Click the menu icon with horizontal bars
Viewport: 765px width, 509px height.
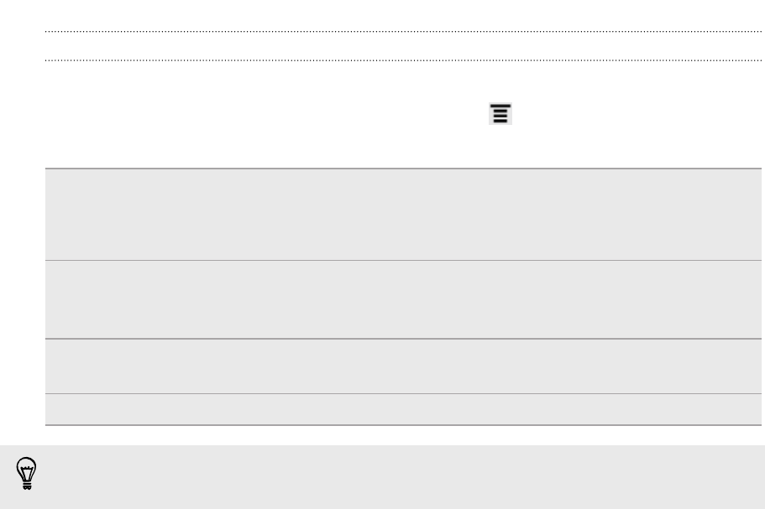pyautogui.click(x=500, y=114)
